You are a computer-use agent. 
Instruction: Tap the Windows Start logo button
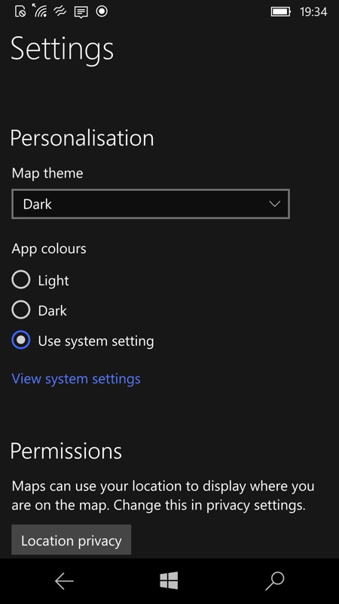click(169, 581)
